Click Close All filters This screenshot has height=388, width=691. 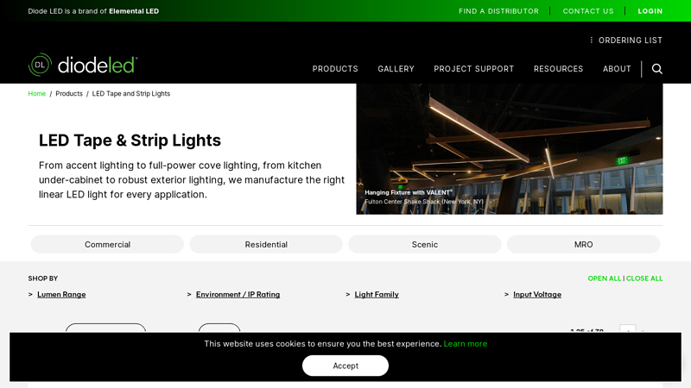pyautogui.click(x=644, y=278)
